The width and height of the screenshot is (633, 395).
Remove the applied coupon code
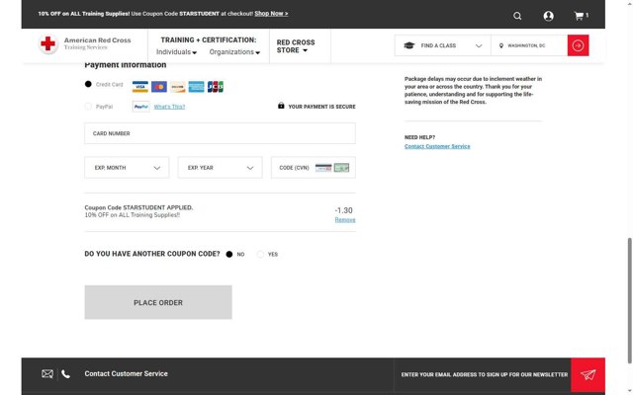[344, 220]
